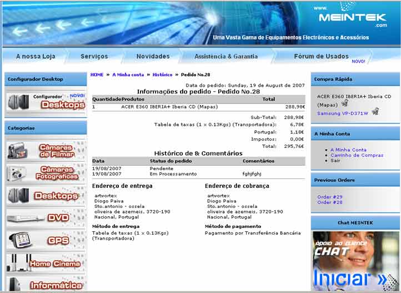Screen dimensions: 401x293
Task: Open Order #29 link
Action: [330, 197]
